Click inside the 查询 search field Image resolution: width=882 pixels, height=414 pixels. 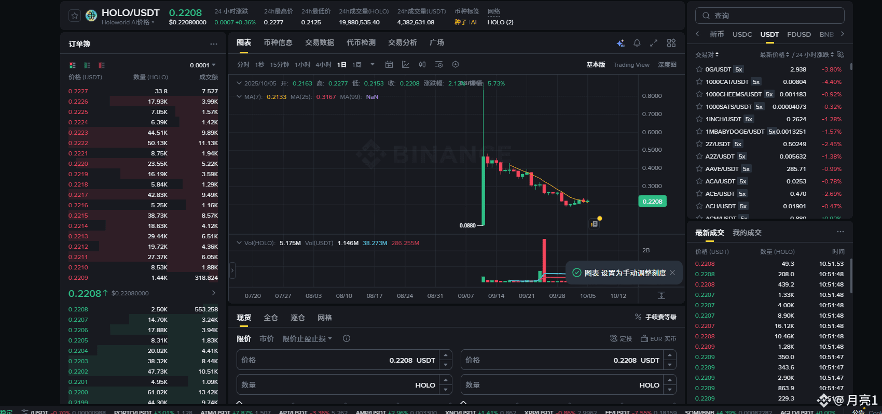tap(770, 16)
